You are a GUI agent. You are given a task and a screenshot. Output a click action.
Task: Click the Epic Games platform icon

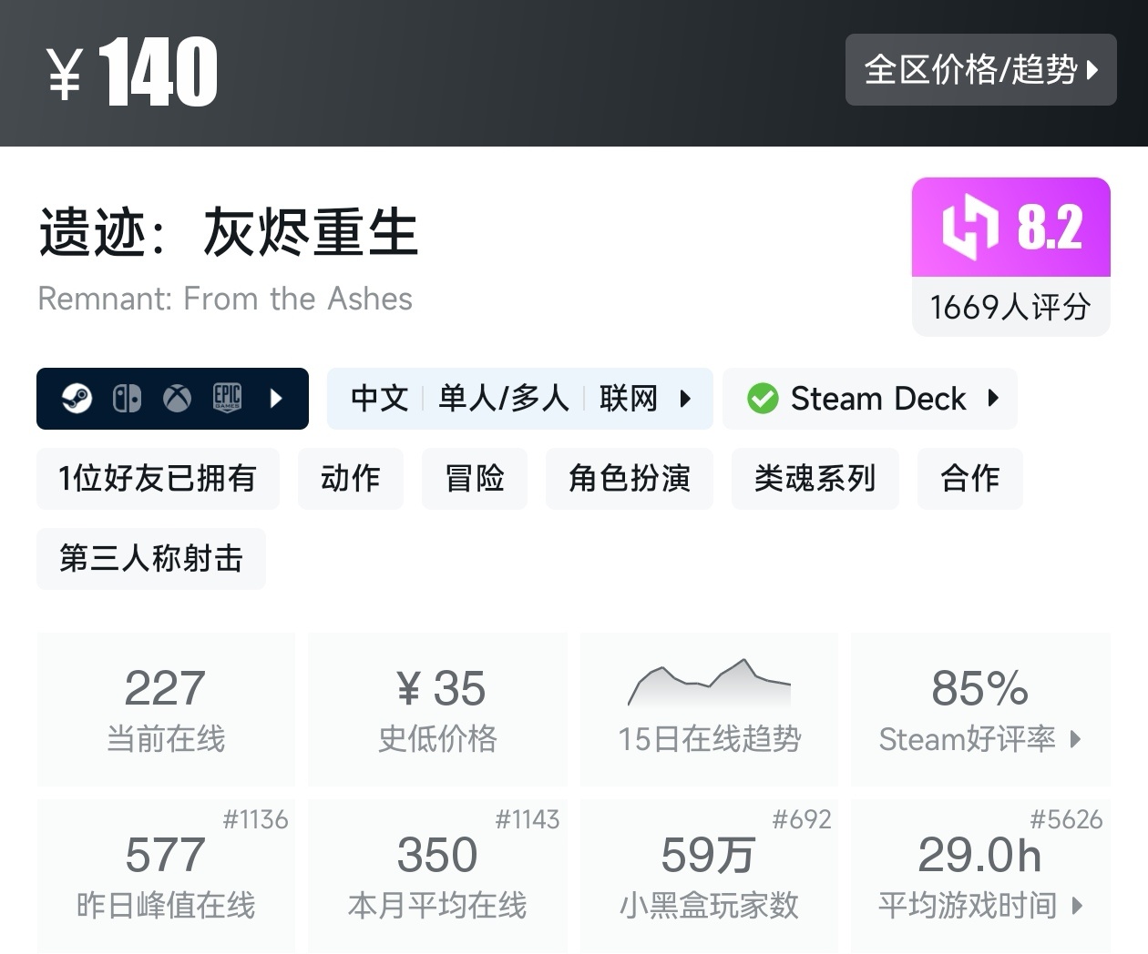(x=227, y=399)
